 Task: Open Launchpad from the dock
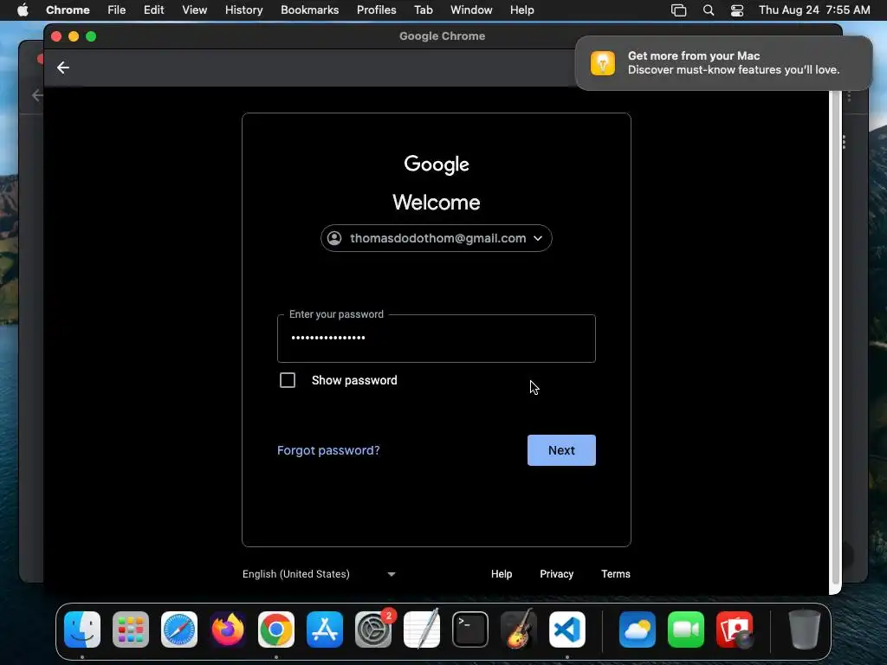(x=131, y=629)
